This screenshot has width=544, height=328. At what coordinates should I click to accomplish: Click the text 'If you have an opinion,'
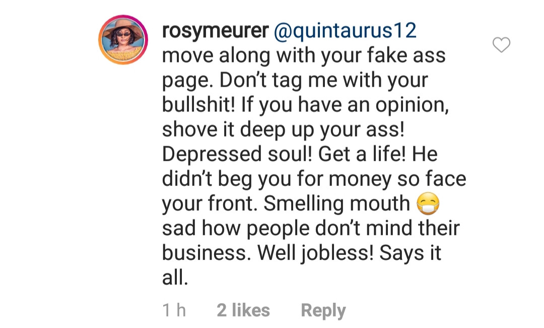[345, 105]
